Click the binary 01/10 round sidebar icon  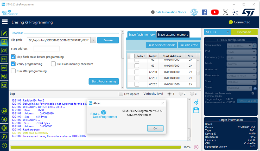(x=4, y=111)
